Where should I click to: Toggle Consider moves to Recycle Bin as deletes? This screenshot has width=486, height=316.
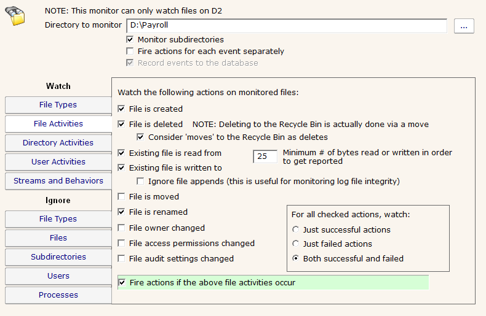click(141, 137)
